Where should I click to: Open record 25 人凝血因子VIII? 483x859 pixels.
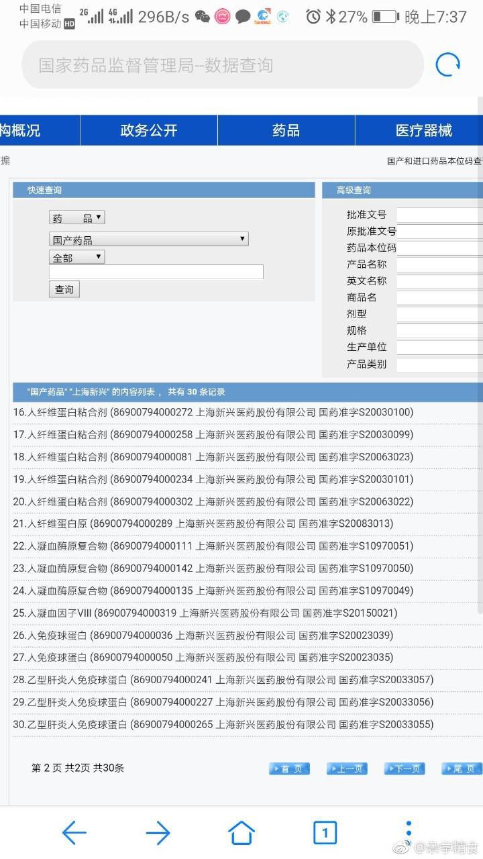205,613
